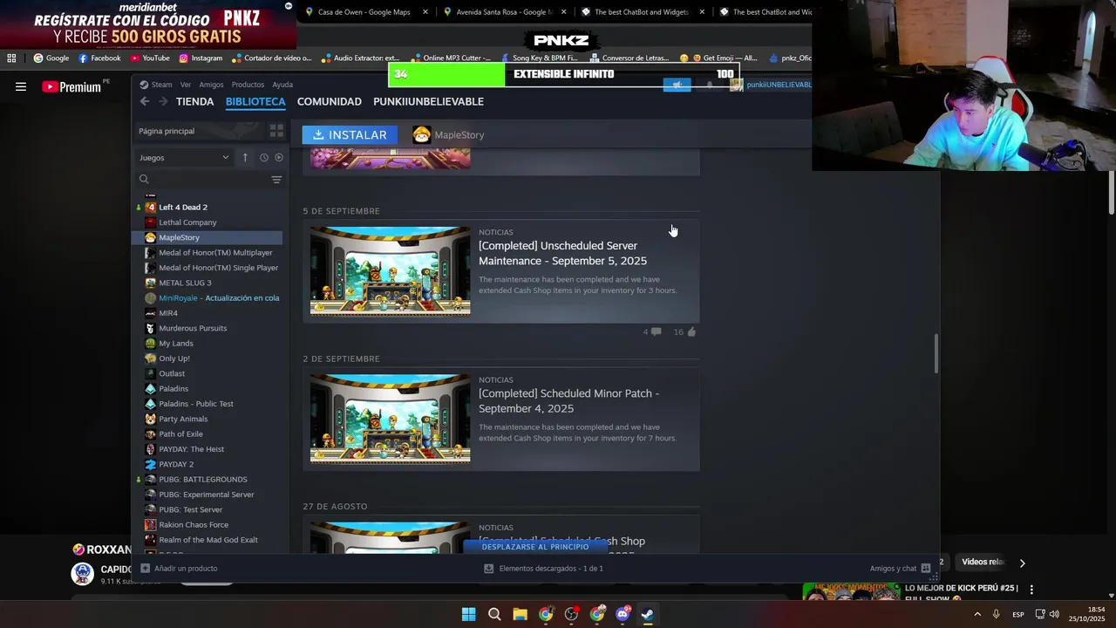1116x628 pixels.
Task: Go back with Steam's left arrow
Action: (145, 102)
